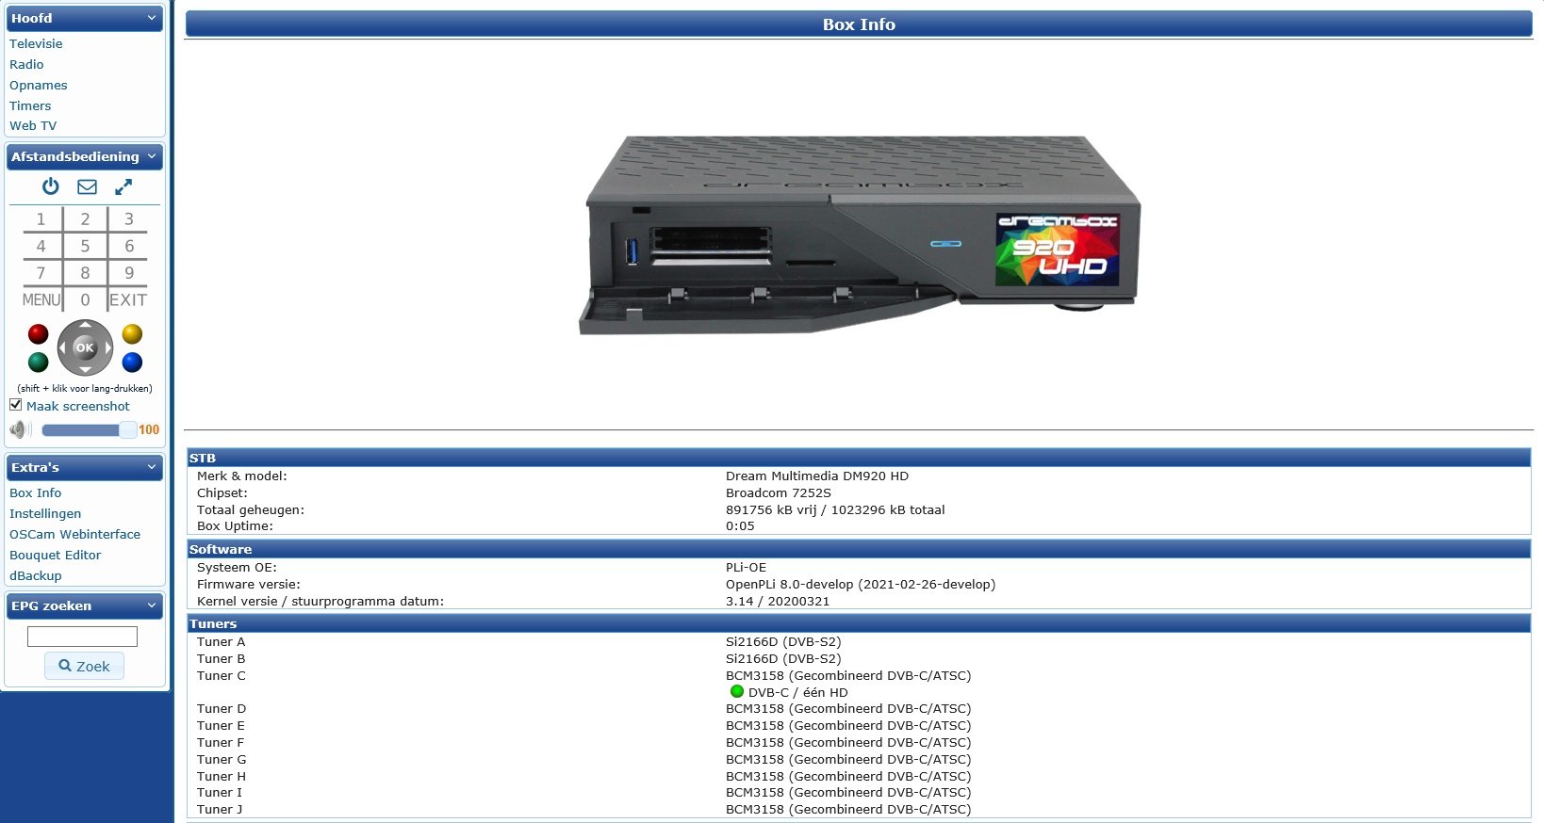Click the EPG search input field

82,637
